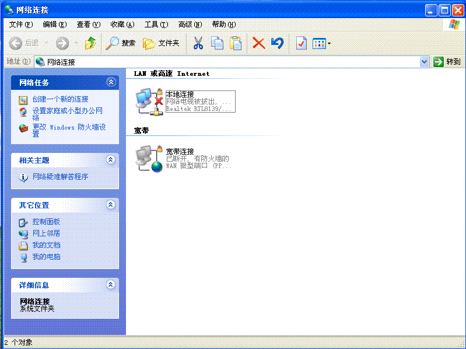Click the Cut scissors icon
This screenshot has width=466, height=349.
coord(198,43)
